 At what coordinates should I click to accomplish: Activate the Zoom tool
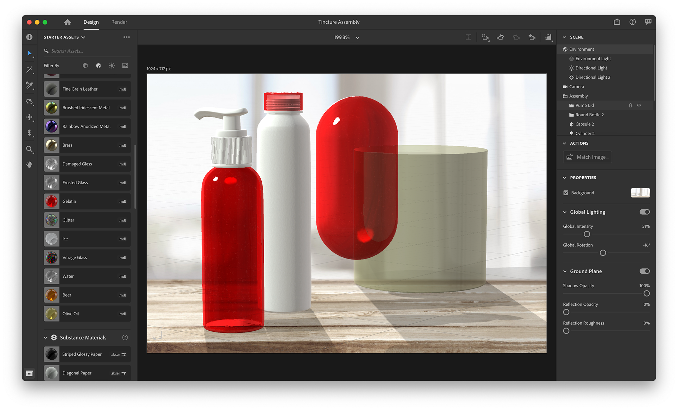pyautogui.click(x=29, y=149)
